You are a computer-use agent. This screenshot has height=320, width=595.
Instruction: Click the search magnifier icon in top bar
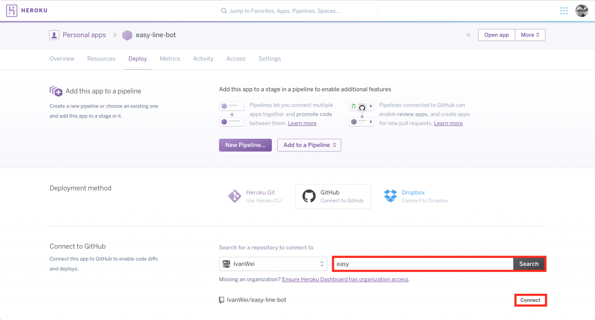pos(224,10)
